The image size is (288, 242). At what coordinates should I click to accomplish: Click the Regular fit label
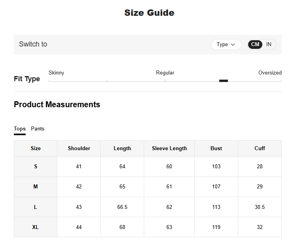click(165, 73)
